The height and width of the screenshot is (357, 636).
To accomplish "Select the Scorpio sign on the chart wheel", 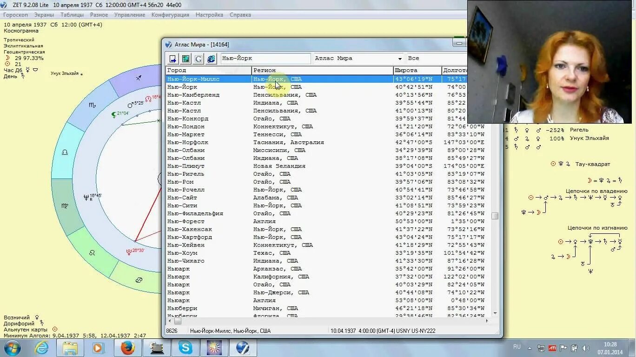I will 92,106.
